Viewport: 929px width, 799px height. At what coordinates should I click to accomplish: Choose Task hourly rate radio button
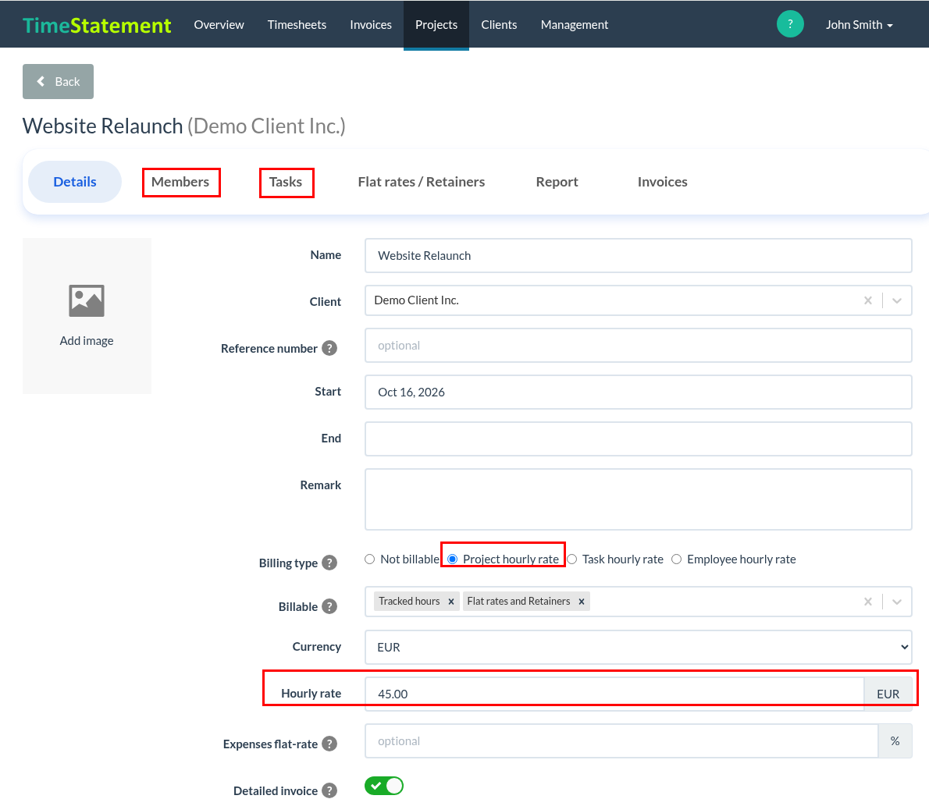(571, 559)
